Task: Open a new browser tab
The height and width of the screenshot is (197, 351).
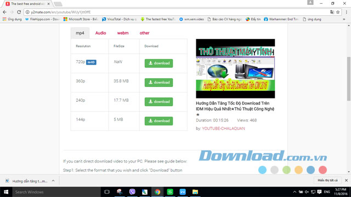Action: 58,4
